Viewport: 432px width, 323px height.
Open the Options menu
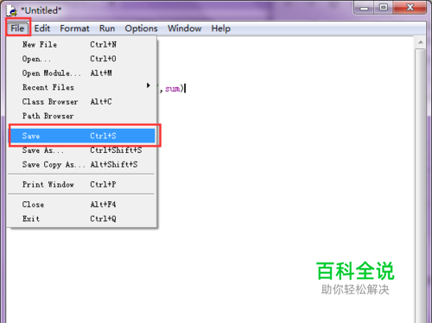(141, 28)
